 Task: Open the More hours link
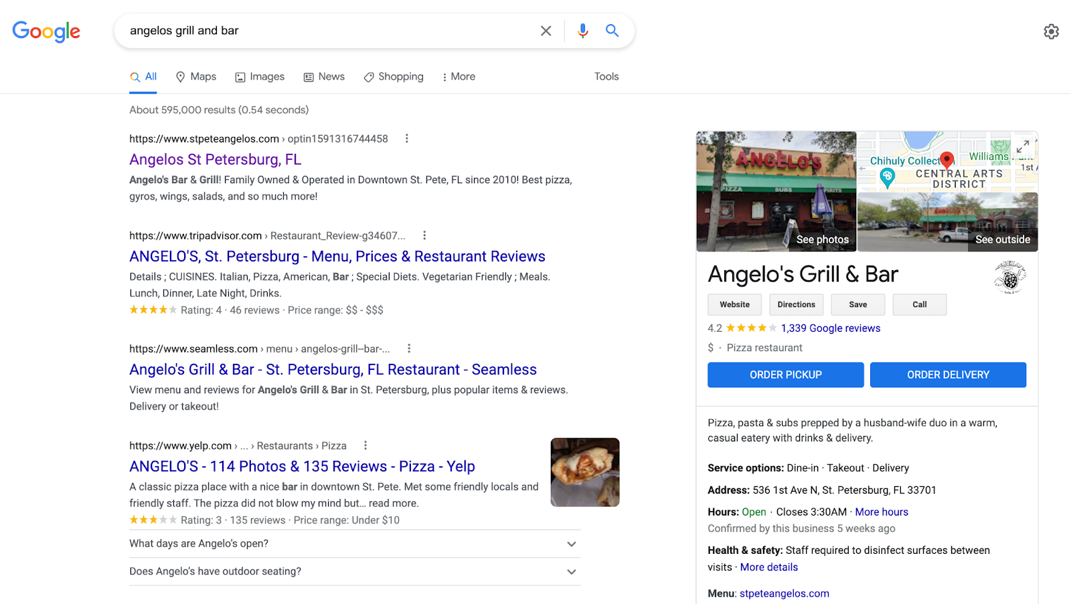[x=882, y=512]
